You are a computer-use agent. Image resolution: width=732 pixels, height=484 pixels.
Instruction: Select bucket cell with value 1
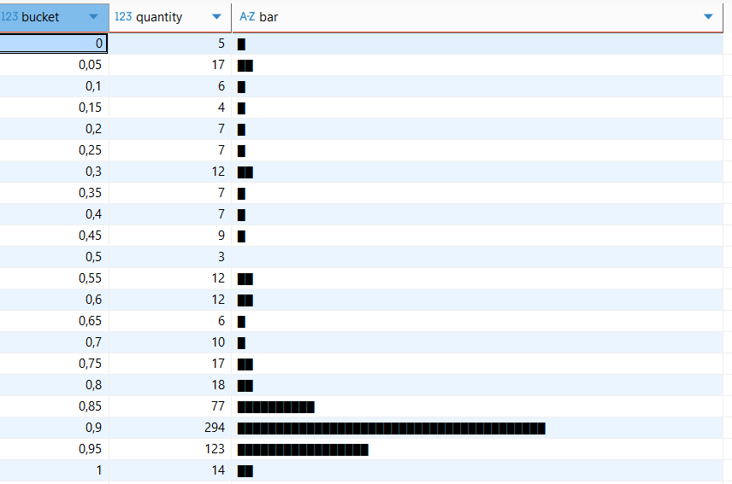coord(54,470)
